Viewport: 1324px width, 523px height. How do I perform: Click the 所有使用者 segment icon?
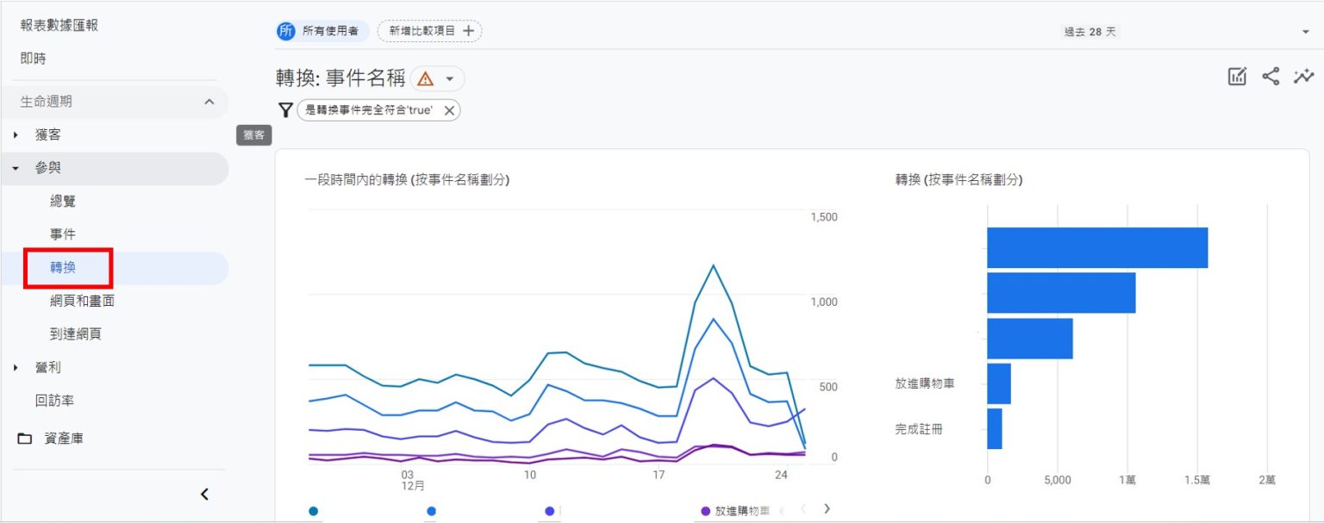(287, 31)
